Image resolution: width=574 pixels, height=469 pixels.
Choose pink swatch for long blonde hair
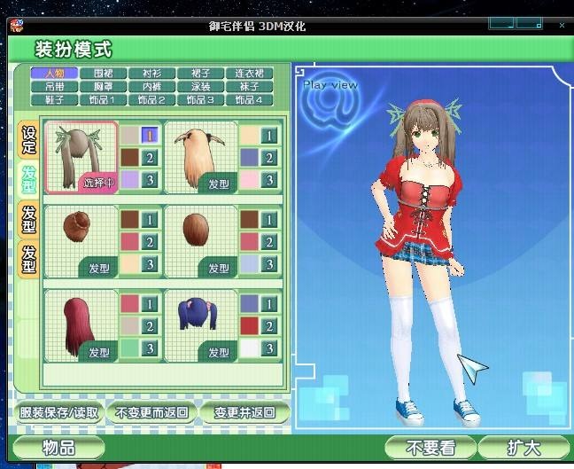coord(249,180)
